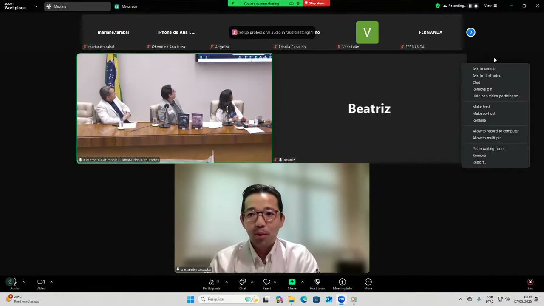Viewport: 544px width, 306px height.
Task: Select 'Hide non-video participants'
Action: coord(495,96)
